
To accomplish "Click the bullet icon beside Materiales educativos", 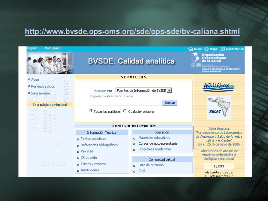I will coord(134,138).
